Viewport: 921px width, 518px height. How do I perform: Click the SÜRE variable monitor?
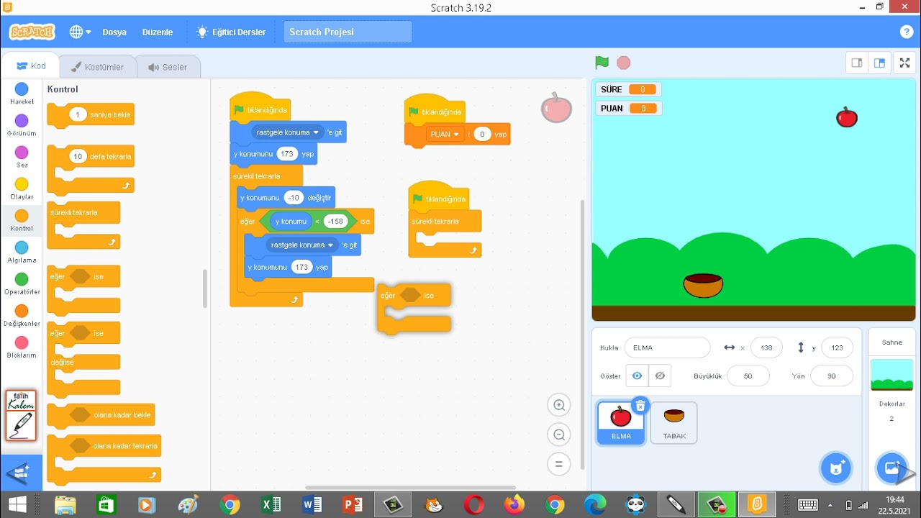coord(627,89)
